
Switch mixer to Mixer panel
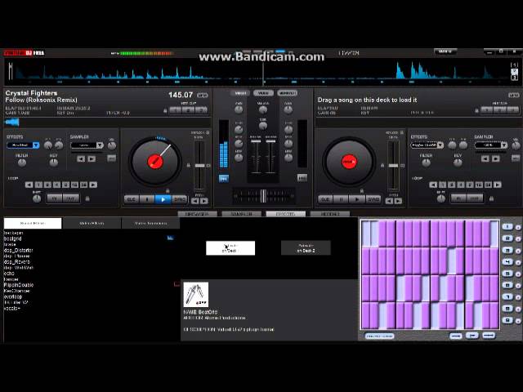(240, 93)
